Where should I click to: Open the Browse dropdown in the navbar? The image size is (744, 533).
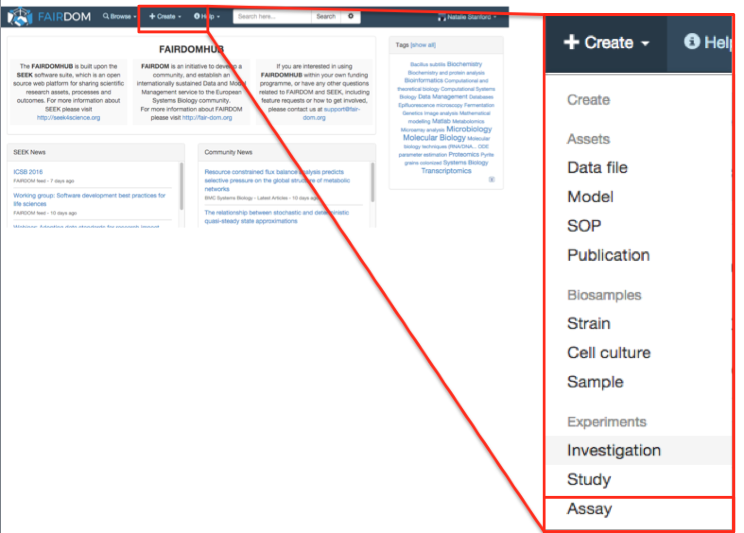point(120,17)
